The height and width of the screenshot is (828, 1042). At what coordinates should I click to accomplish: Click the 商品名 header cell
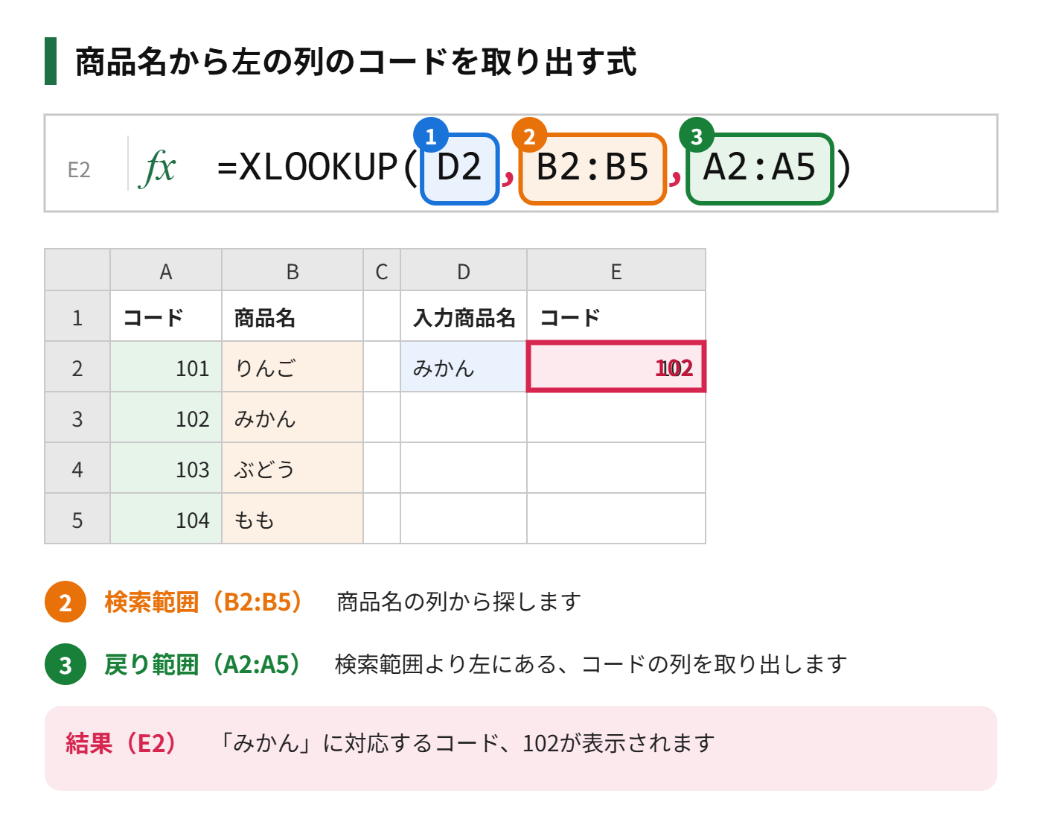click(293, 316)
